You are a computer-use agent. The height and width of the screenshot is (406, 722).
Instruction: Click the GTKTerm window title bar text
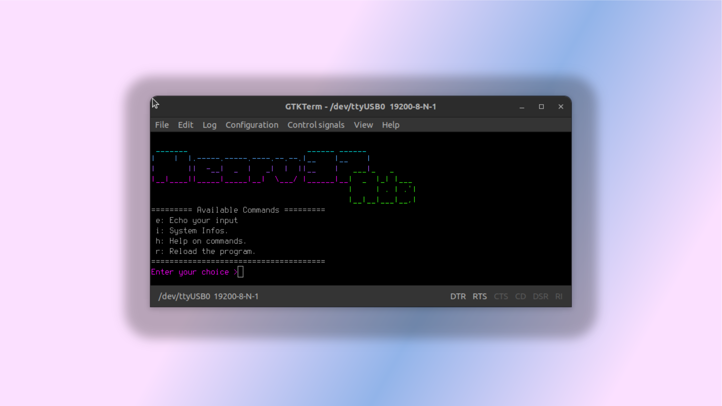[361, 107]
